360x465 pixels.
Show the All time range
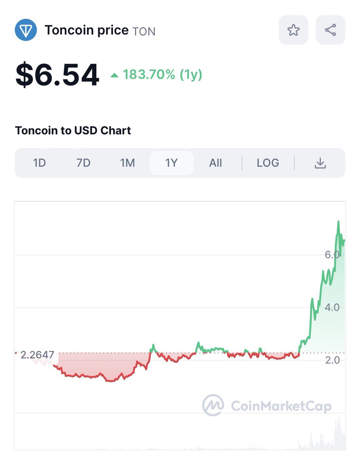tap(216, 163)
